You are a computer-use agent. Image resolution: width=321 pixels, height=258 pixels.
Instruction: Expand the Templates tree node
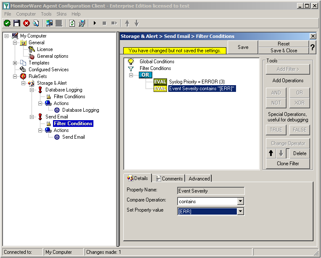15,63
